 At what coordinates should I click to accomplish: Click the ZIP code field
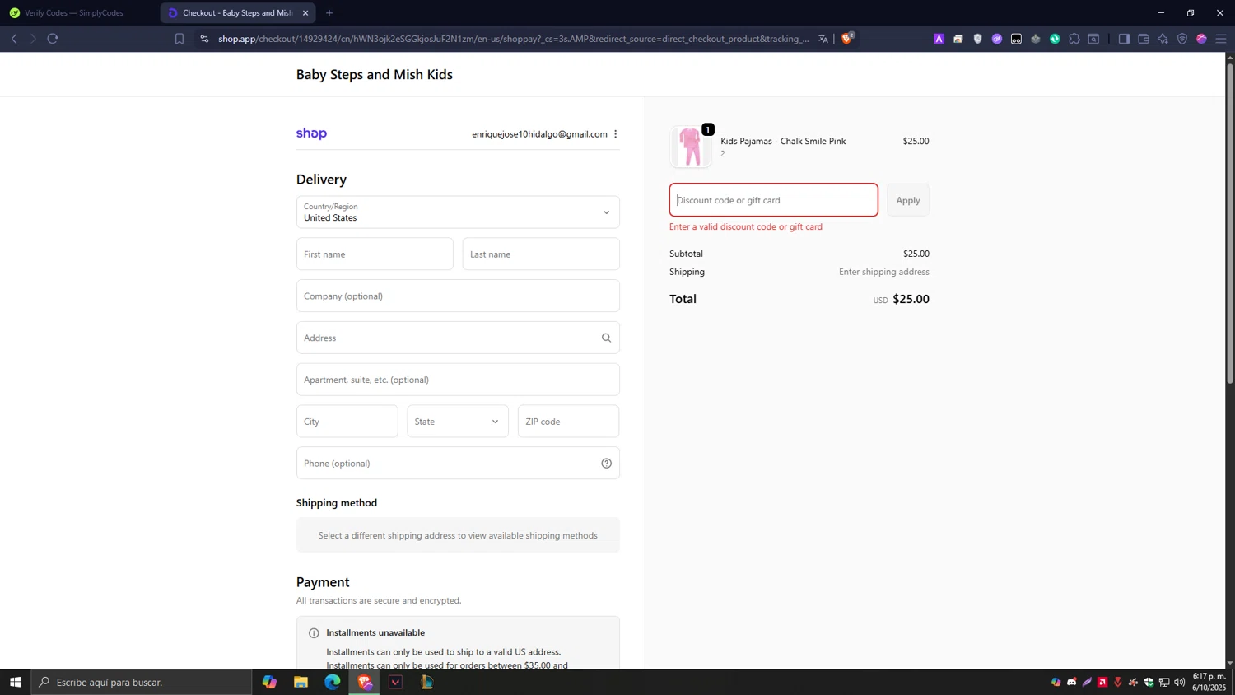coord(569,422)
